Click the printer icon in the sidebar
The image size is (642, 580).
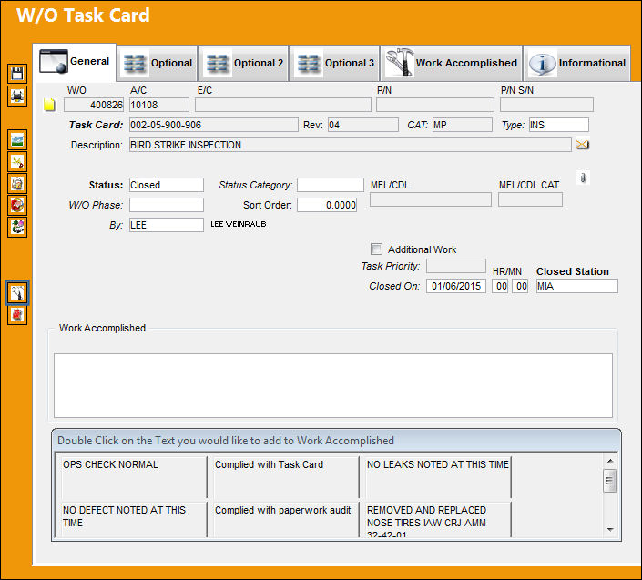(x=17, y=96)
